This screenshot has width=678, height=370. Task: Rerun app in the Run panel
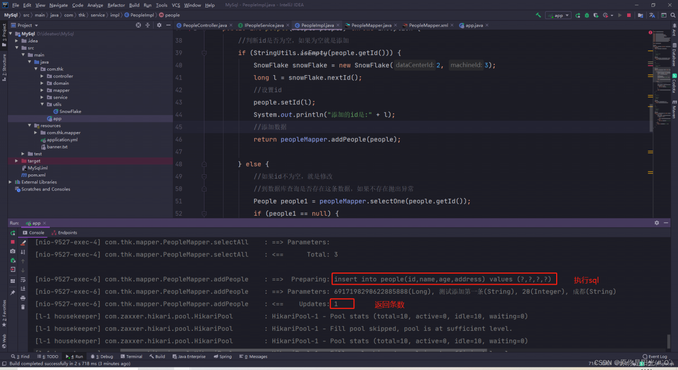tap(13, 233)
